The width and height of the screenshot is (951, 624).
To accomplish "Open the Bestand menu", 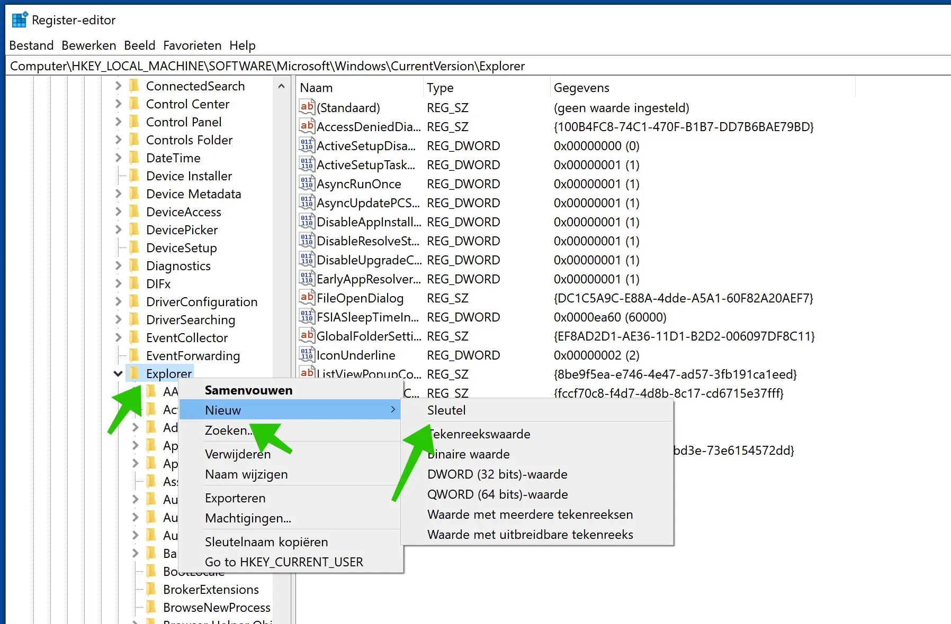I will click(x=31, y=45).
